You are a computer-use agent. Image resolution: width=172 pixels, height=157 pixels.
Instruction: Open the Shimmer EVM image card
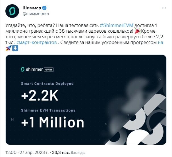(86, 100)
